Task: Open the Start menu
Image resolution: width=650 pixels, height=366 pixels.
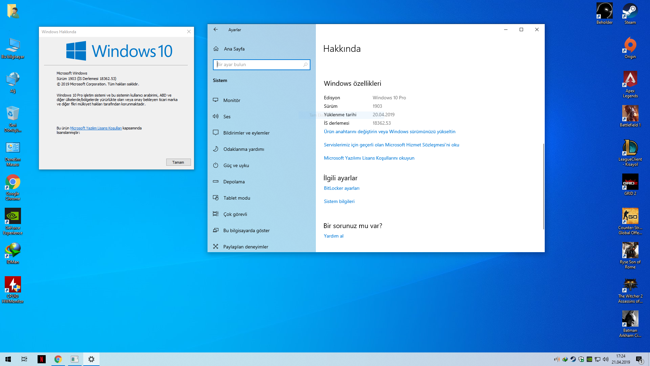Action: 8,359
